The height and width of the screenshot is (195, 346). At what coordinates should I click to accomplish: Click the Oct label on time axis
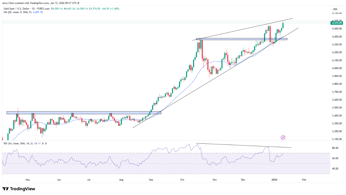tap(182, 180)
